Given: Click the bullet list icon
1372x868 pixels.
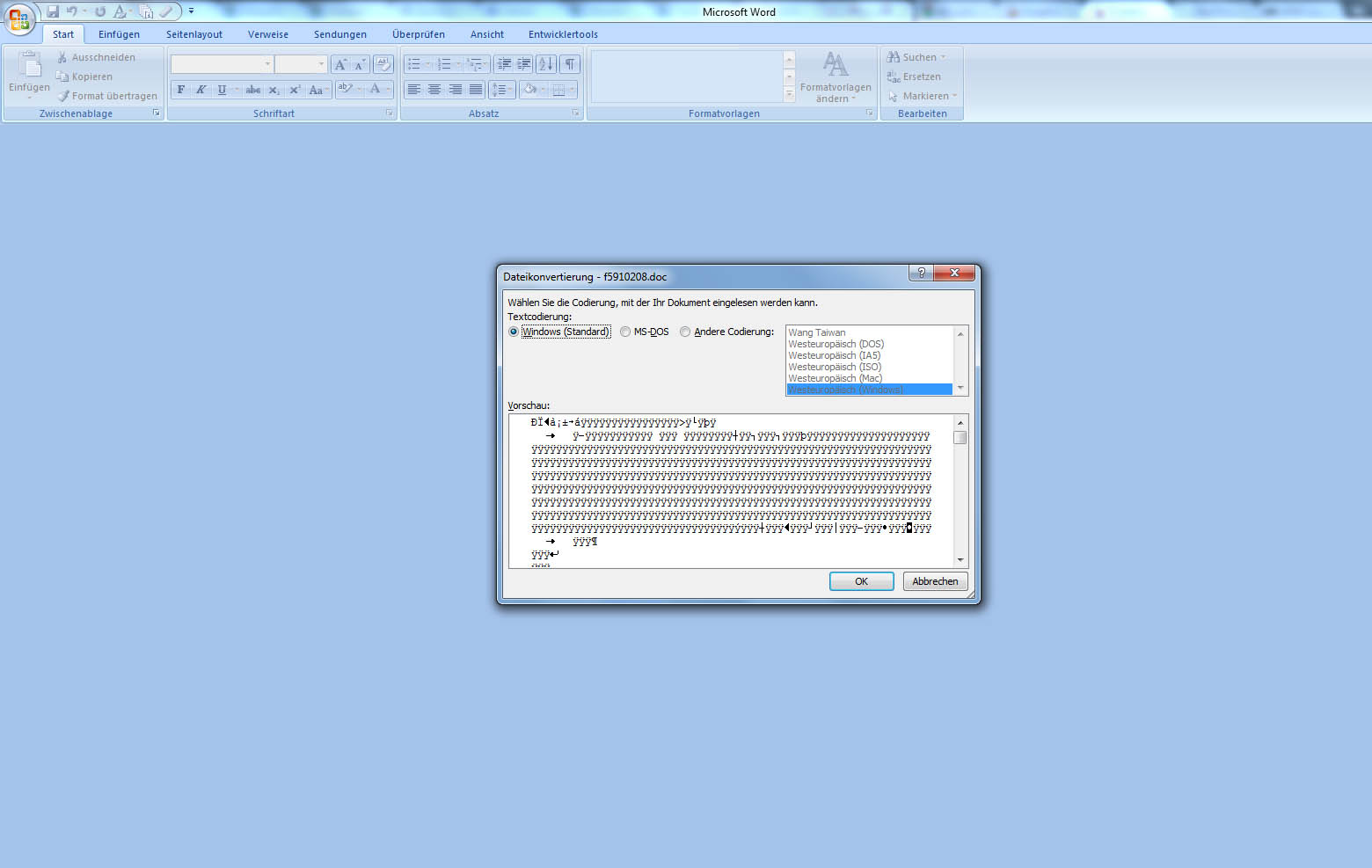Looking at the screenshot, I should click(x=414, y=64).
